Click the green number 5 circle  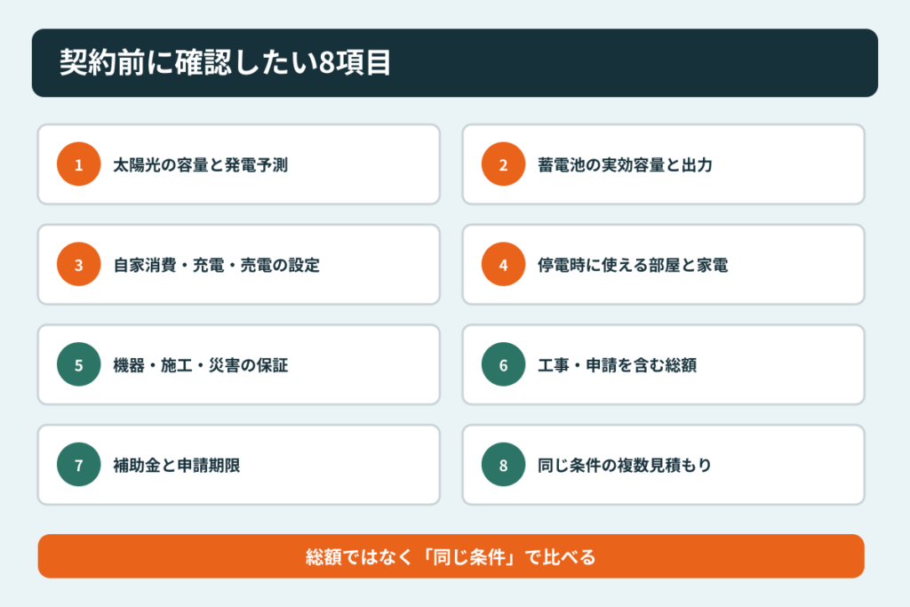(79, 364)
